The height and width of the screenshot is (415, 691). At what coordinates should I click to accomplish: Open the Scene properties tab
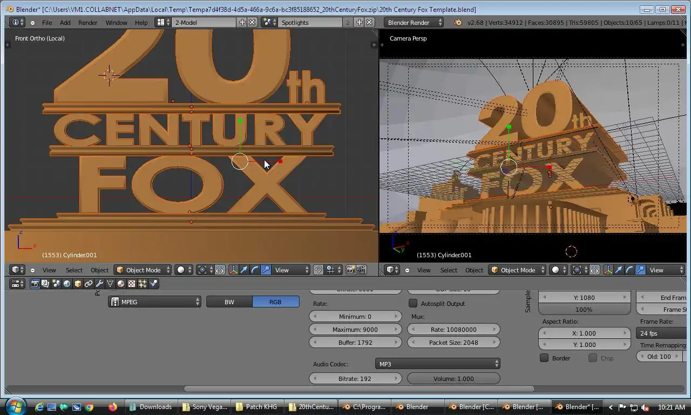click(56, 284)
